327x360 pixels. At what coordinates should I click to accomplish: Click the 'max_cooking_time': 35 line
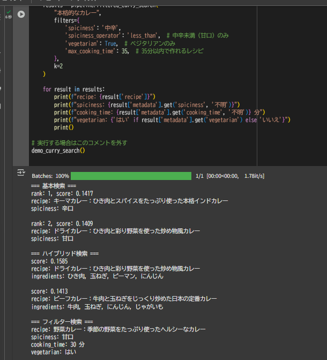point(134,51)
